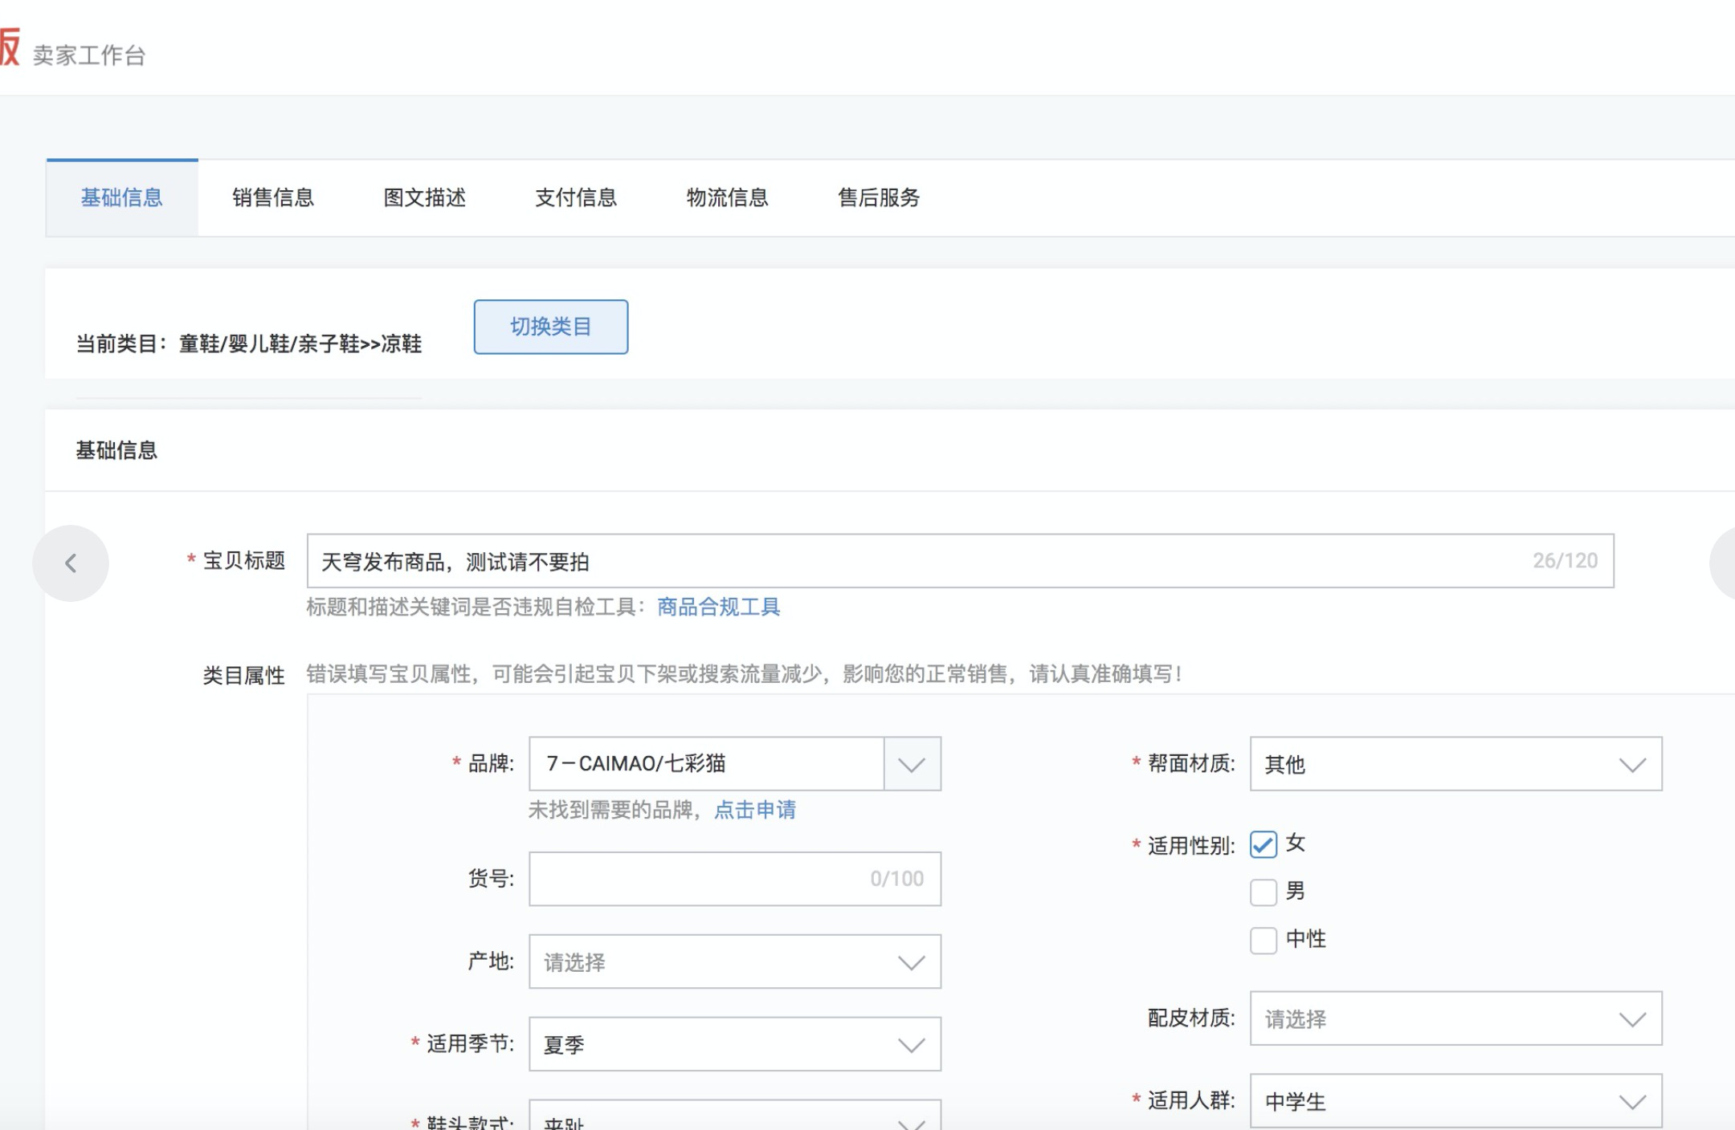Switch to the 售后服务 tab
The image size is (1735, 1130).
point(879,197)
